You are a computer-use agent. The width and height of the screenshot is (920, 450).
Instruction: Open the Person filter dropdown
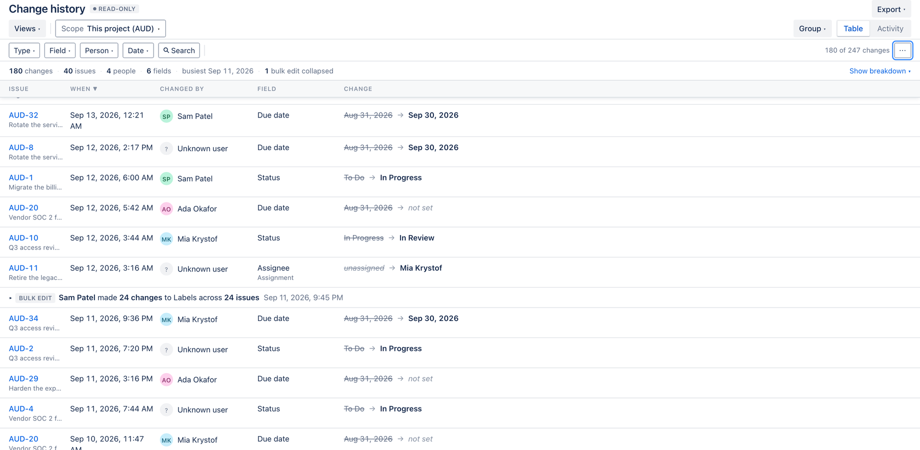pos(99,50)
